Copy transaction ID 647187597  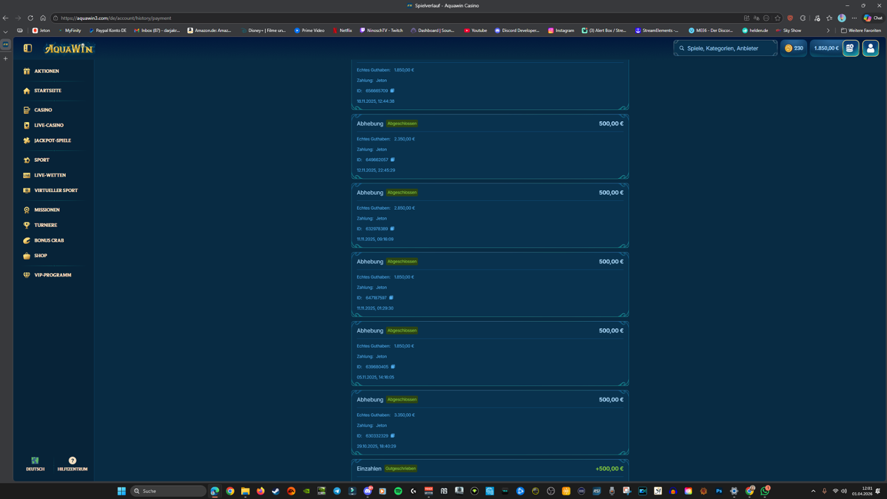point(391,298)
